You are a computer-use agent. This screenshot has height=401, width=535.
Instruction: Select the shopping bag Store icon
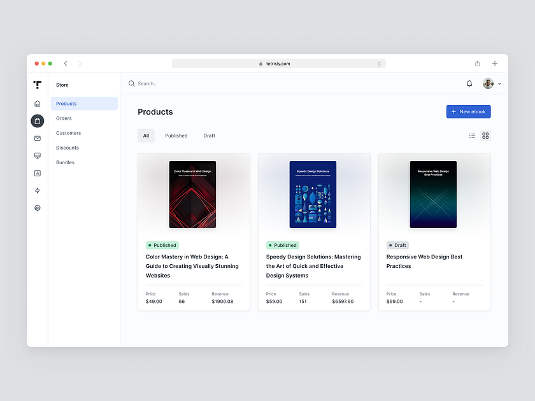click(37, 120)
